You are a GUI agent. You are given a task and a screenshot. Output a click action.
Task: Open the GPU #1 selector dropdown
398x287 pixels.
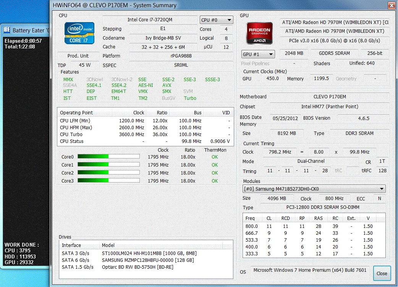point(258,54)
